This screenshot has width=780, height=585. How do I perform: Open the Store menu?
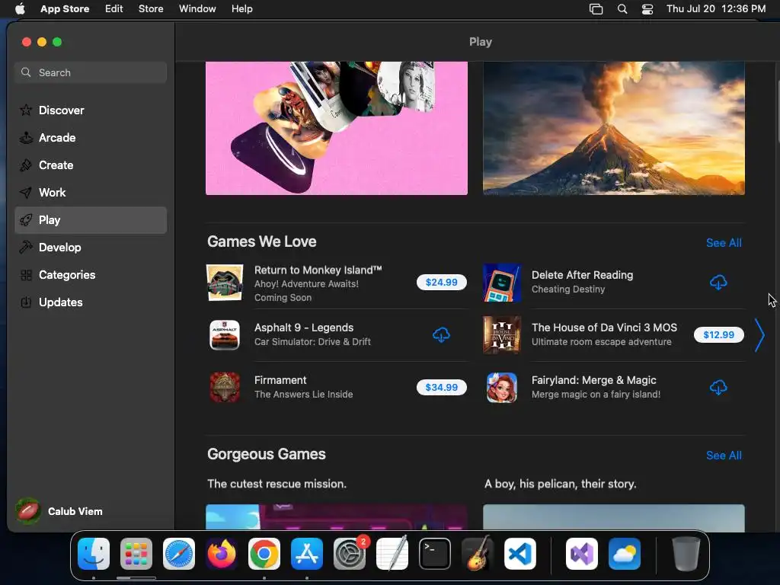(x=151, y=9)
